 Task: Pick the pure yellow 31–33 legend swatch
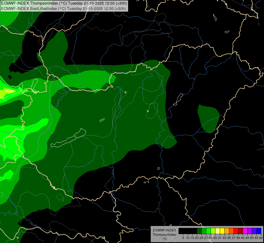coord(222,231)
